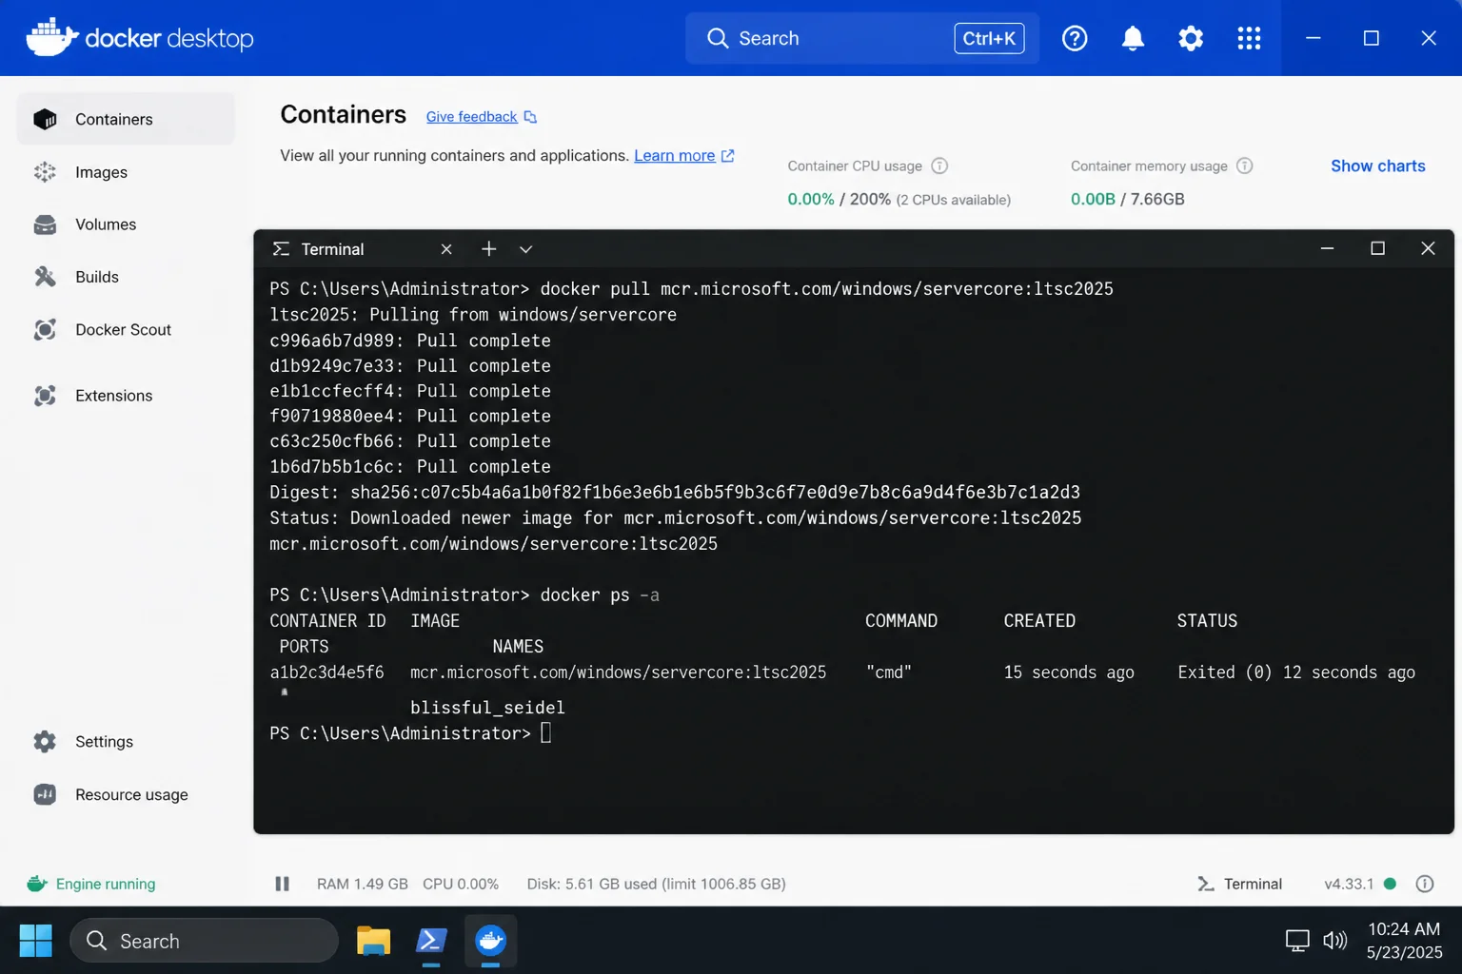
Task: Close the Terminal tab
Action: (446, 249)
